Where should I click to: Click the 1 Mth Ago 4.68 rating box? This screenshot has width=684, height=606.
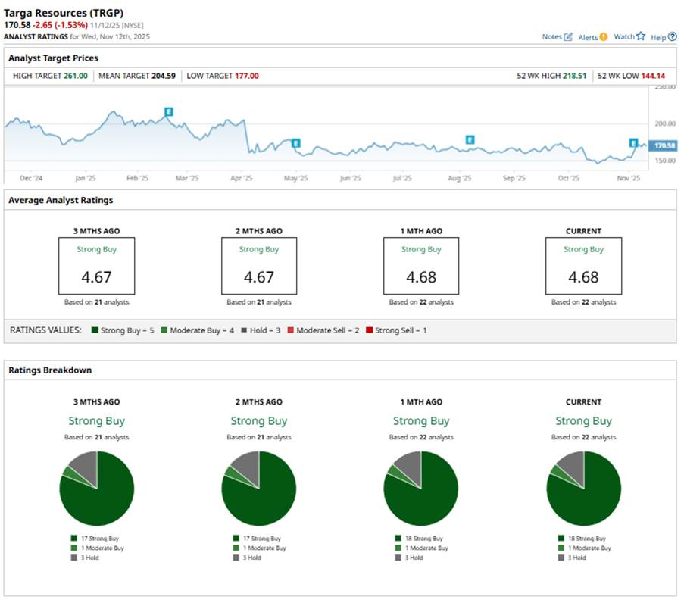(421, 266)
